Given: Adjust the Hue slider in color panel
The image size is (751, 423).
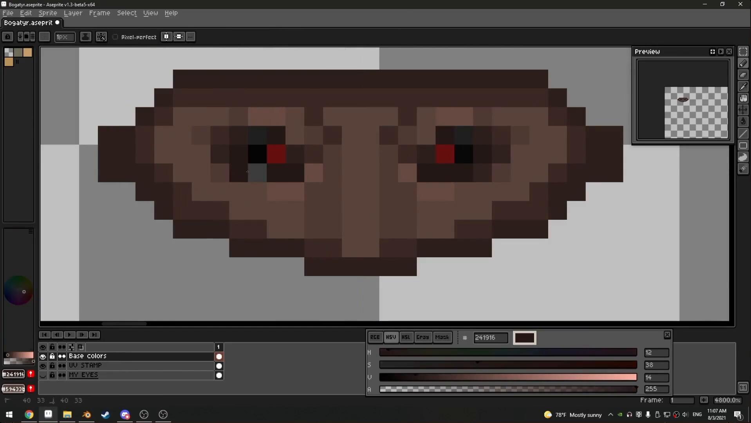Looking at the screenshot, I should [x=508, y=352].
